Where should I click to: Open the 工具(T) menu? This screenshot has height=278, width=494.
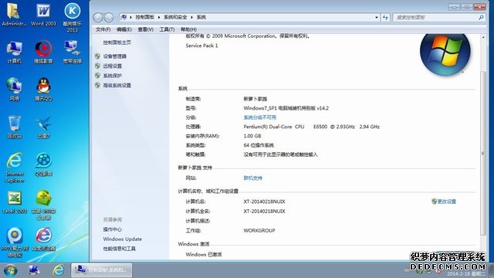167,29
